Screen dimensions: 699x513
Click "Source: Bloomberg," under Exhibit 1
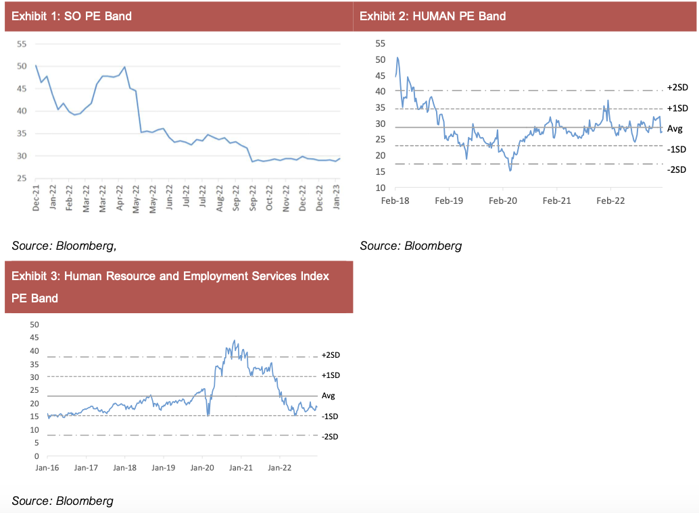(x=64, y=246)
